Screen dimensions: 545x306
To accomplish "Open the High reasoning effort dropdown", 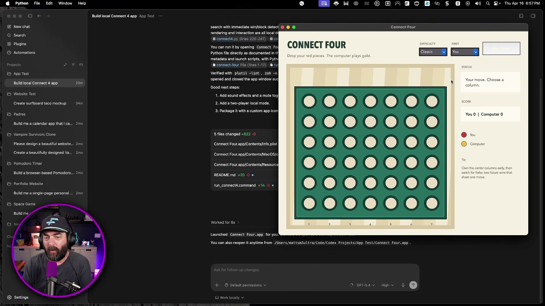I will (387, 285).
